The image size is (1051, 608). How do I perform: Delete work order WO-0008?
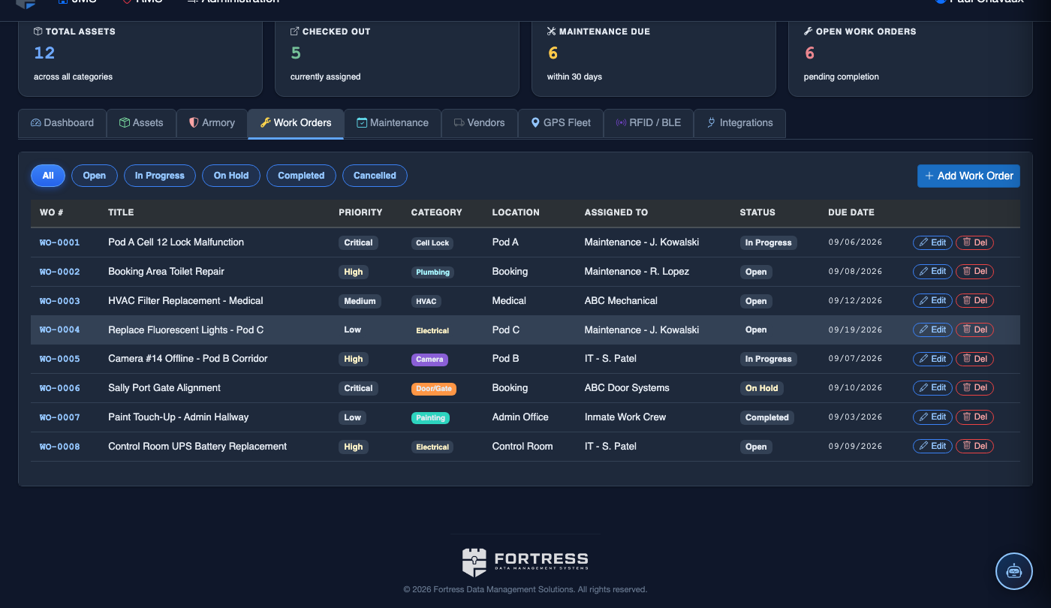[x=974, y=446]
